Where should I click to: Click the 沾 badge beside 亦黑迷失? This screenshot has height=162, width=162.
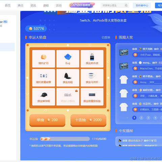click(x=135, y=109)
